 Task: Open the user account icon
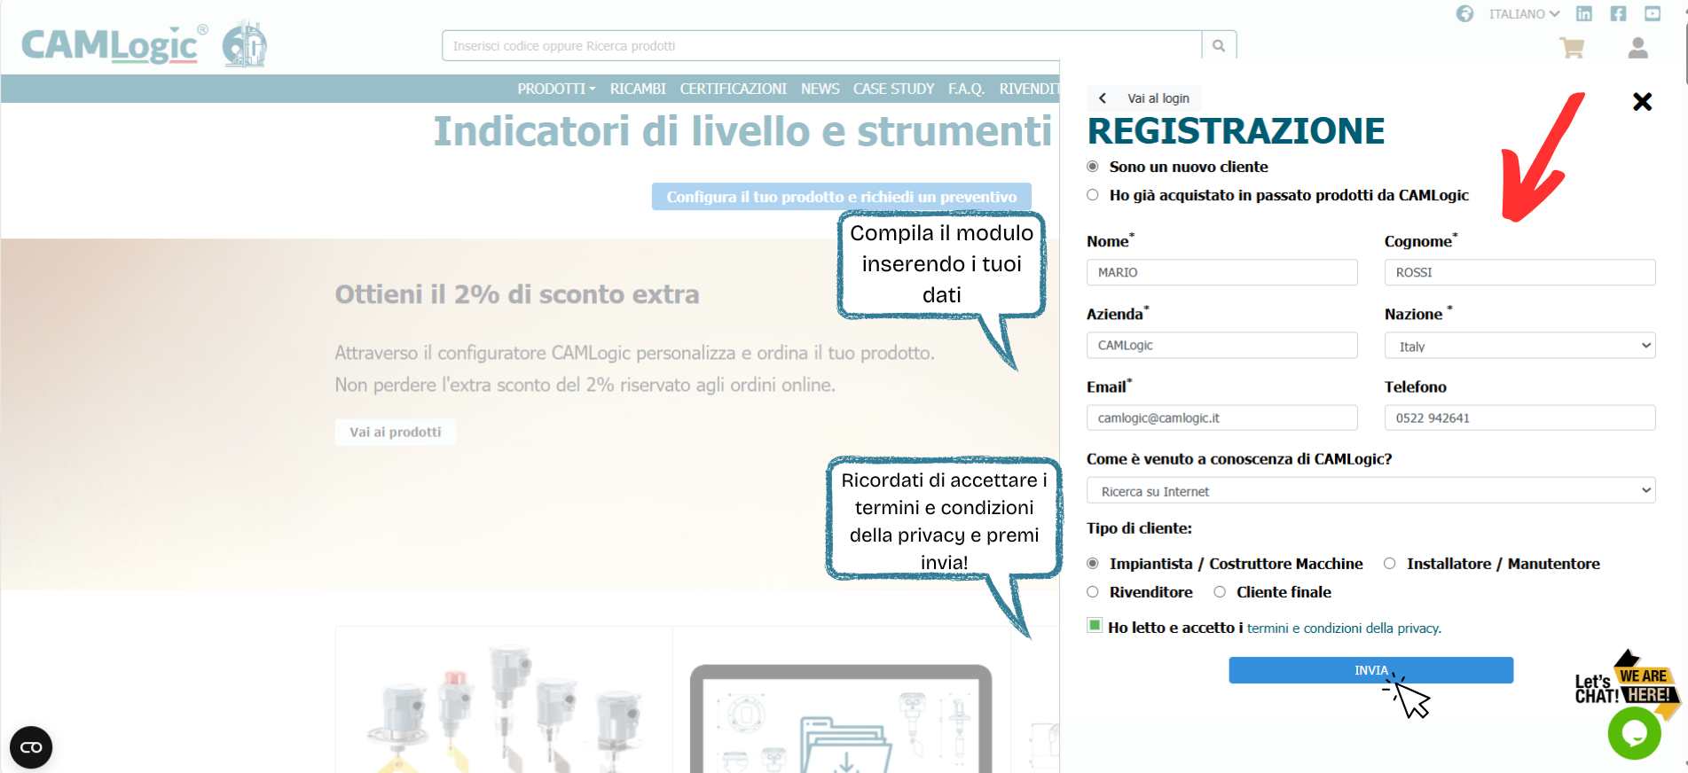tap(1637, 48)
